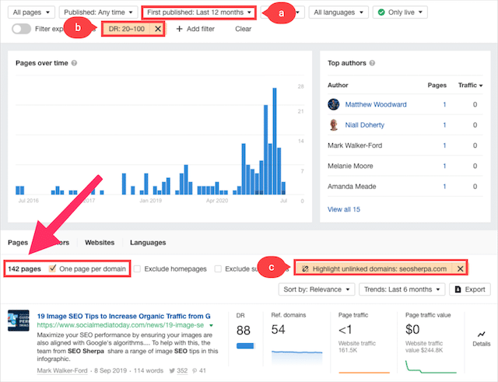Viewport: 498px width, 382px height.
Task: Open the All languages dropdown
Action: click(338, 12)
